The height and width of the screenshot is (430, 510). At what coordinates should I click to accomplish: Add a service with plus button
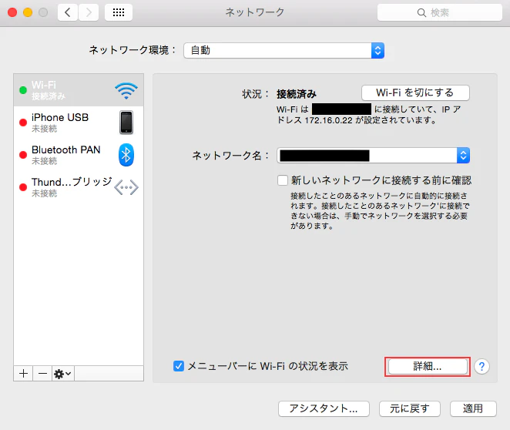[23, 374]
